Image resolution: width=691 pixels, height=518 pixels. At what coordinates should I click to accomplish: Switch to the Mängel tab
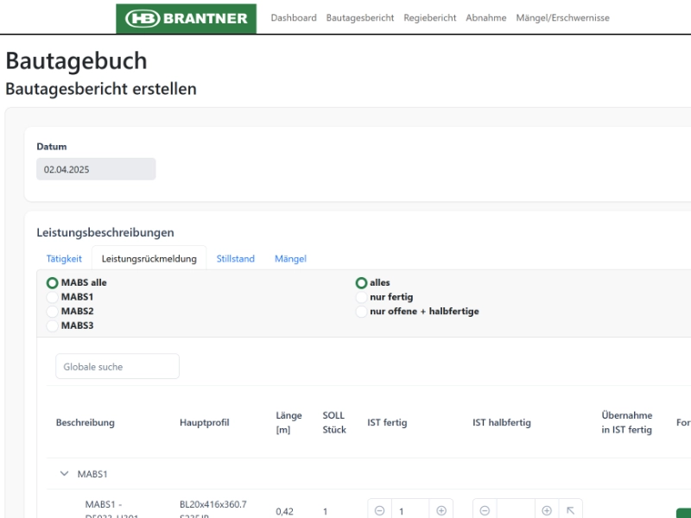pos(290,258)
